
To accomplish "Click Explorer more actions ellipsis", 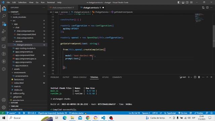I will pos(44,8).
